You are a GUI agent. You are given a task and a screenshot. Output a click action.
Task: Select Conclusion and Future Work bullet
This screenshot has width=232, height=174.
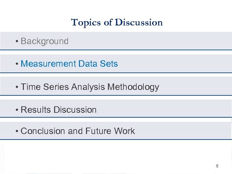click(77, 131)
